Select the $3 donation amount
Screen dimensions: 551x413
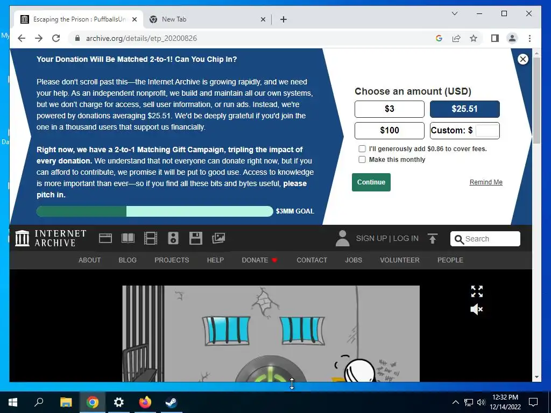[390, 109]
